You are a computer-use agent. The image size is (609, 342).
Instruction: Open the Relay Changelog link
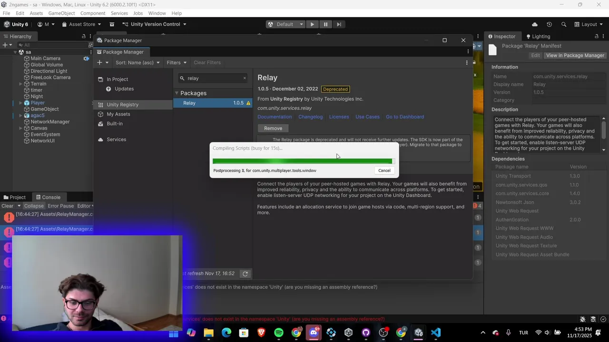(x=310, y=117)
